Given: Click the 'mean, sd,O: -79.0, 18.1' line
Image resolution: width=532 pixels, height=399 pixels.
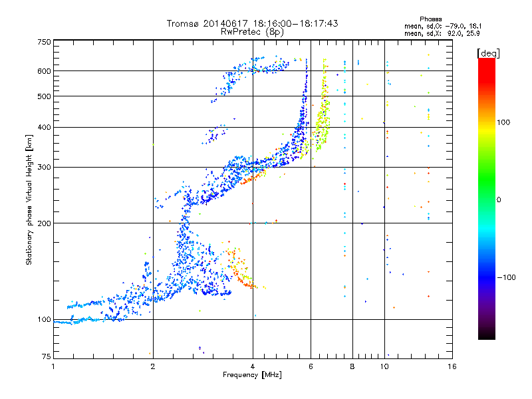Looking at the screenshot, I should (x=442, y=26).
